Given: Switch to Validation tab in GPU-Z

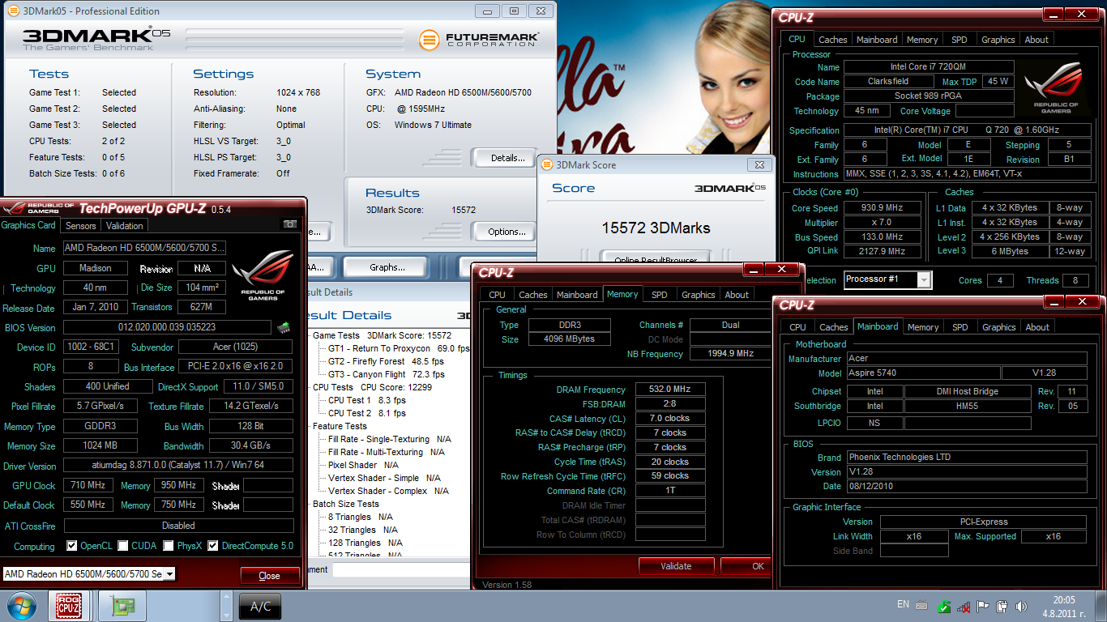Looking at the screenshot, I should click(125, 226).
